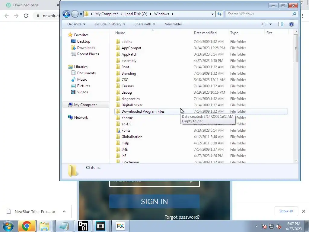Sort by the Type column header

pos(246,33)
